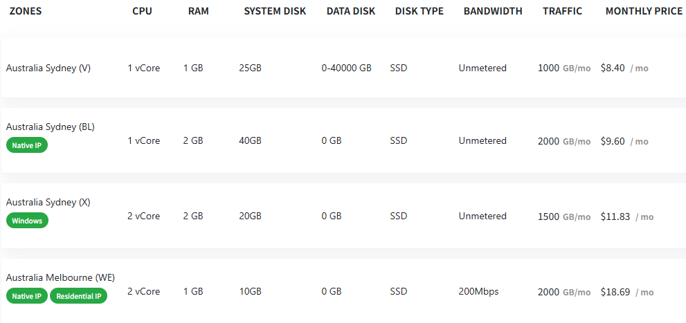This screenshot has height=323, width=686.
Task: Click the BANDWIDTH column header
Action: pyautogui.click(x=493, y=11)
